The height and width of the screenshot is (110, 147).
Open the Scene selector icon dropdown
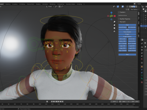pyautogui.click(x=135, y=4)
